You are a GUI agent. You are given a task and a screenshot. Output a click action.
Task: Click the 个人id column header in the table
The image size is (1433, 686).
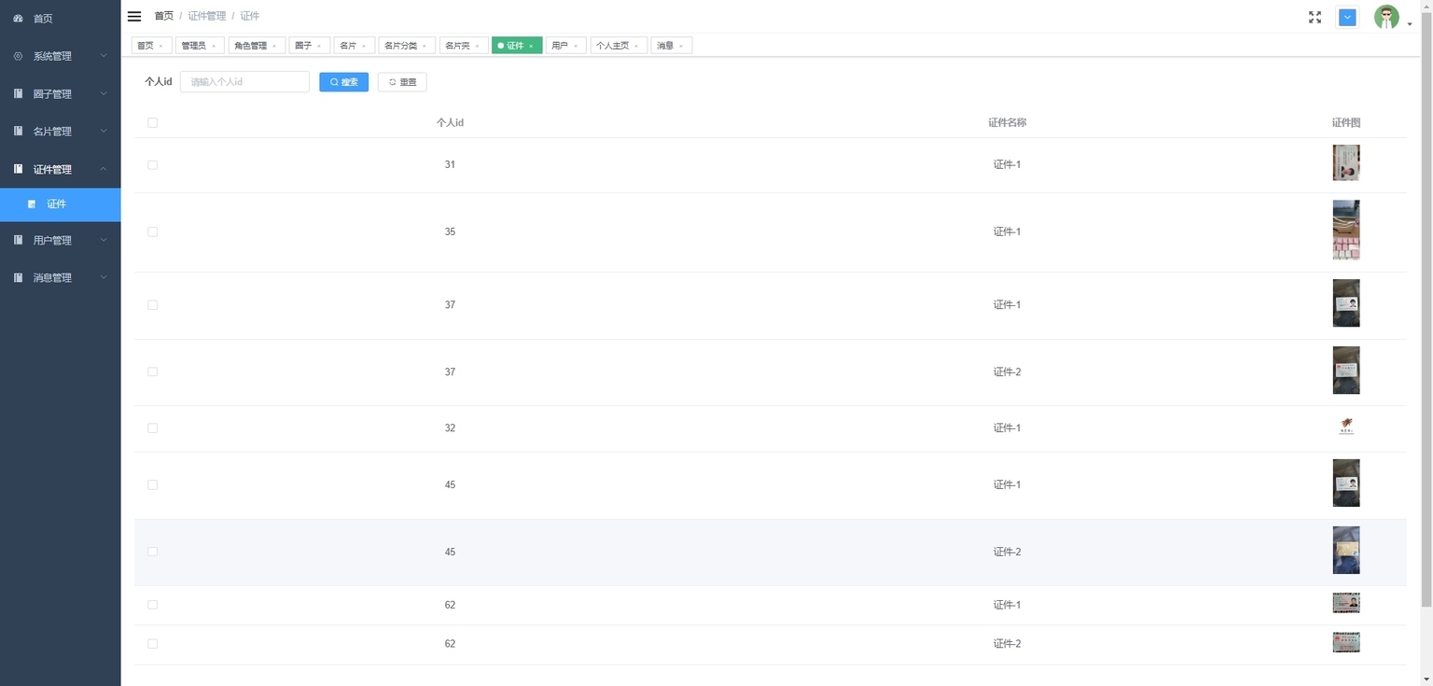(x=450, y=123)
